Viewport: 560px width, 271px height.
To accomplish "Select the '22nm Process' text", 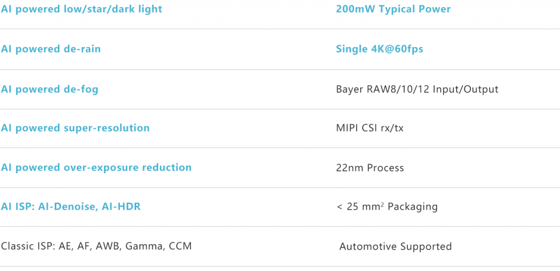I will tap(370, 168).
